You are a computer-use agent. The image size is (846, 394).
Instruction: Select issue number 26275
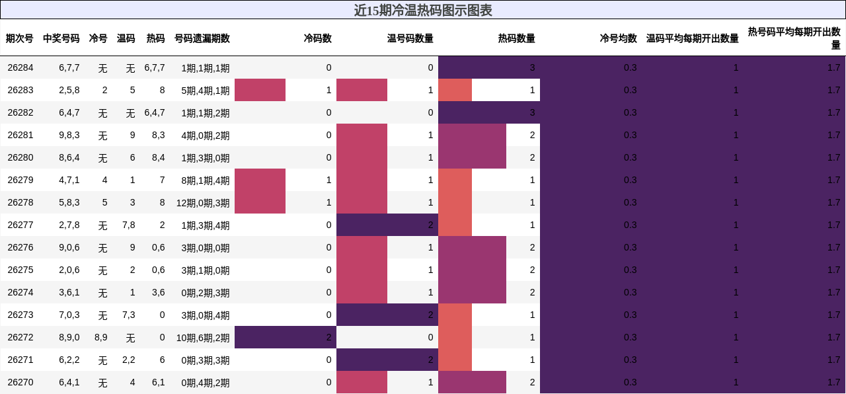pos(20,270)
